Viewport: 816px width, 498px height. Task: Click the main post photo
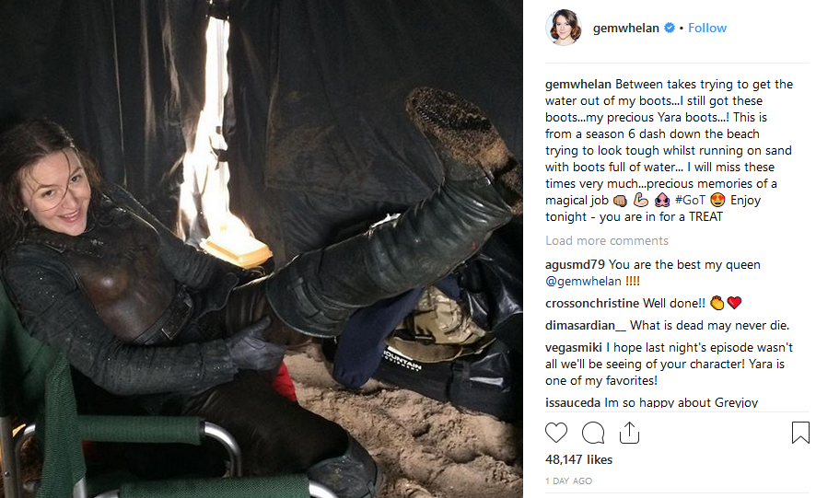(262, 249)
